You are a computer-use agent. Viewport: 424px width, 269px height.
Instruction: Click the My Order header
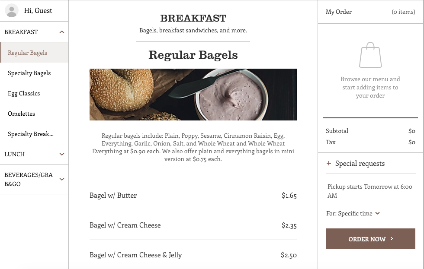coord(339,12)
